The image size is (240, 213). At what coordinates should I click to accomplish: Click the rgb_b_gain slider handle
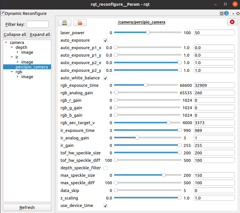pos(116,115)
